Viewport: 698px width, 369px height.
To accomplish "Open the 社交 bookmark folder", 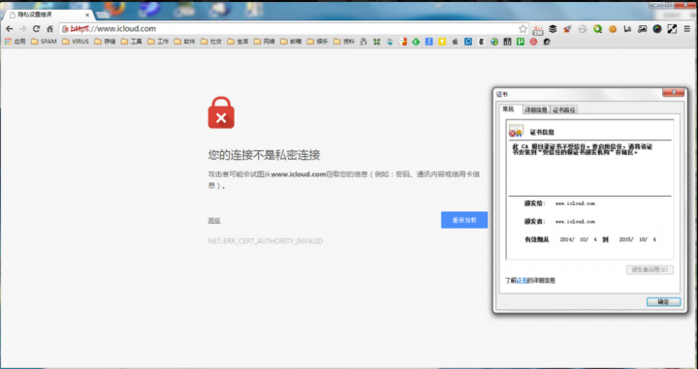I will (x=211, y=42).
